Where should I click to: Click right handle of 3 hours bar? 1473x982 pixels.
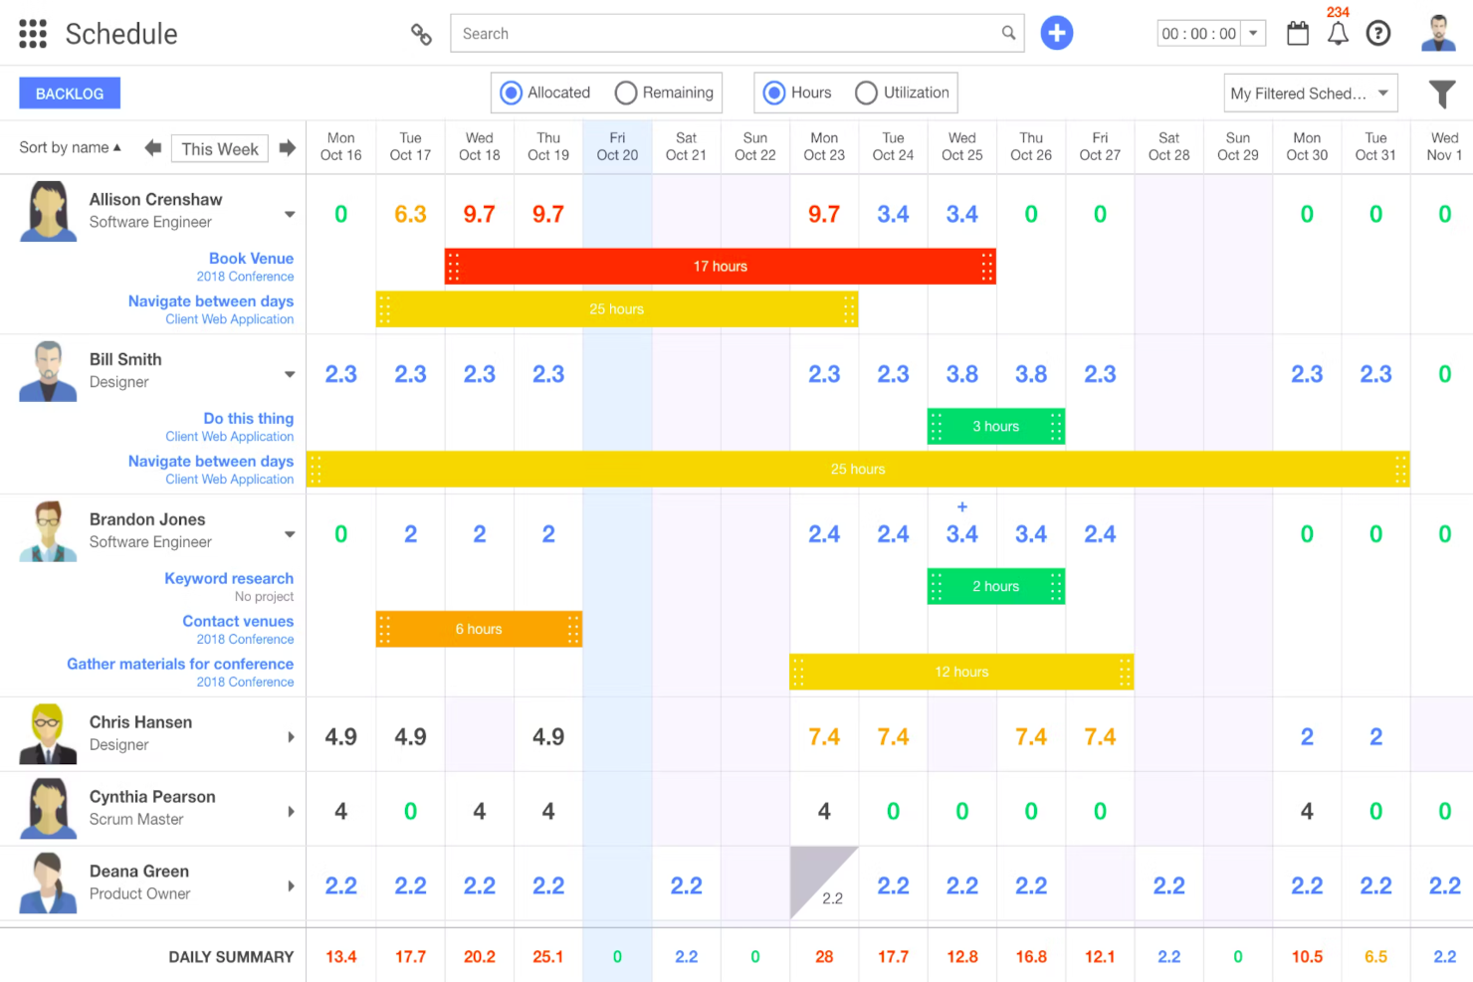click(x=1056, y=427)
